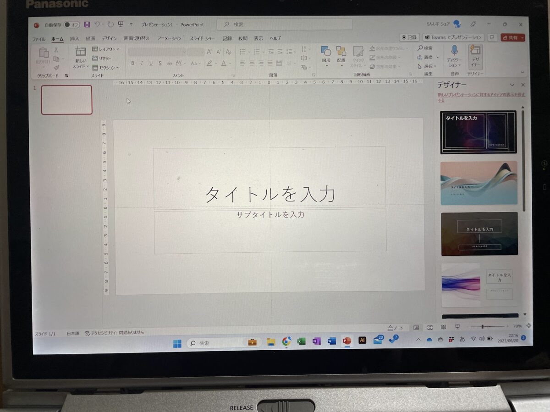Start slide show from status bar icon
Screen dimensions: 550x412
[x=457, y=327]
